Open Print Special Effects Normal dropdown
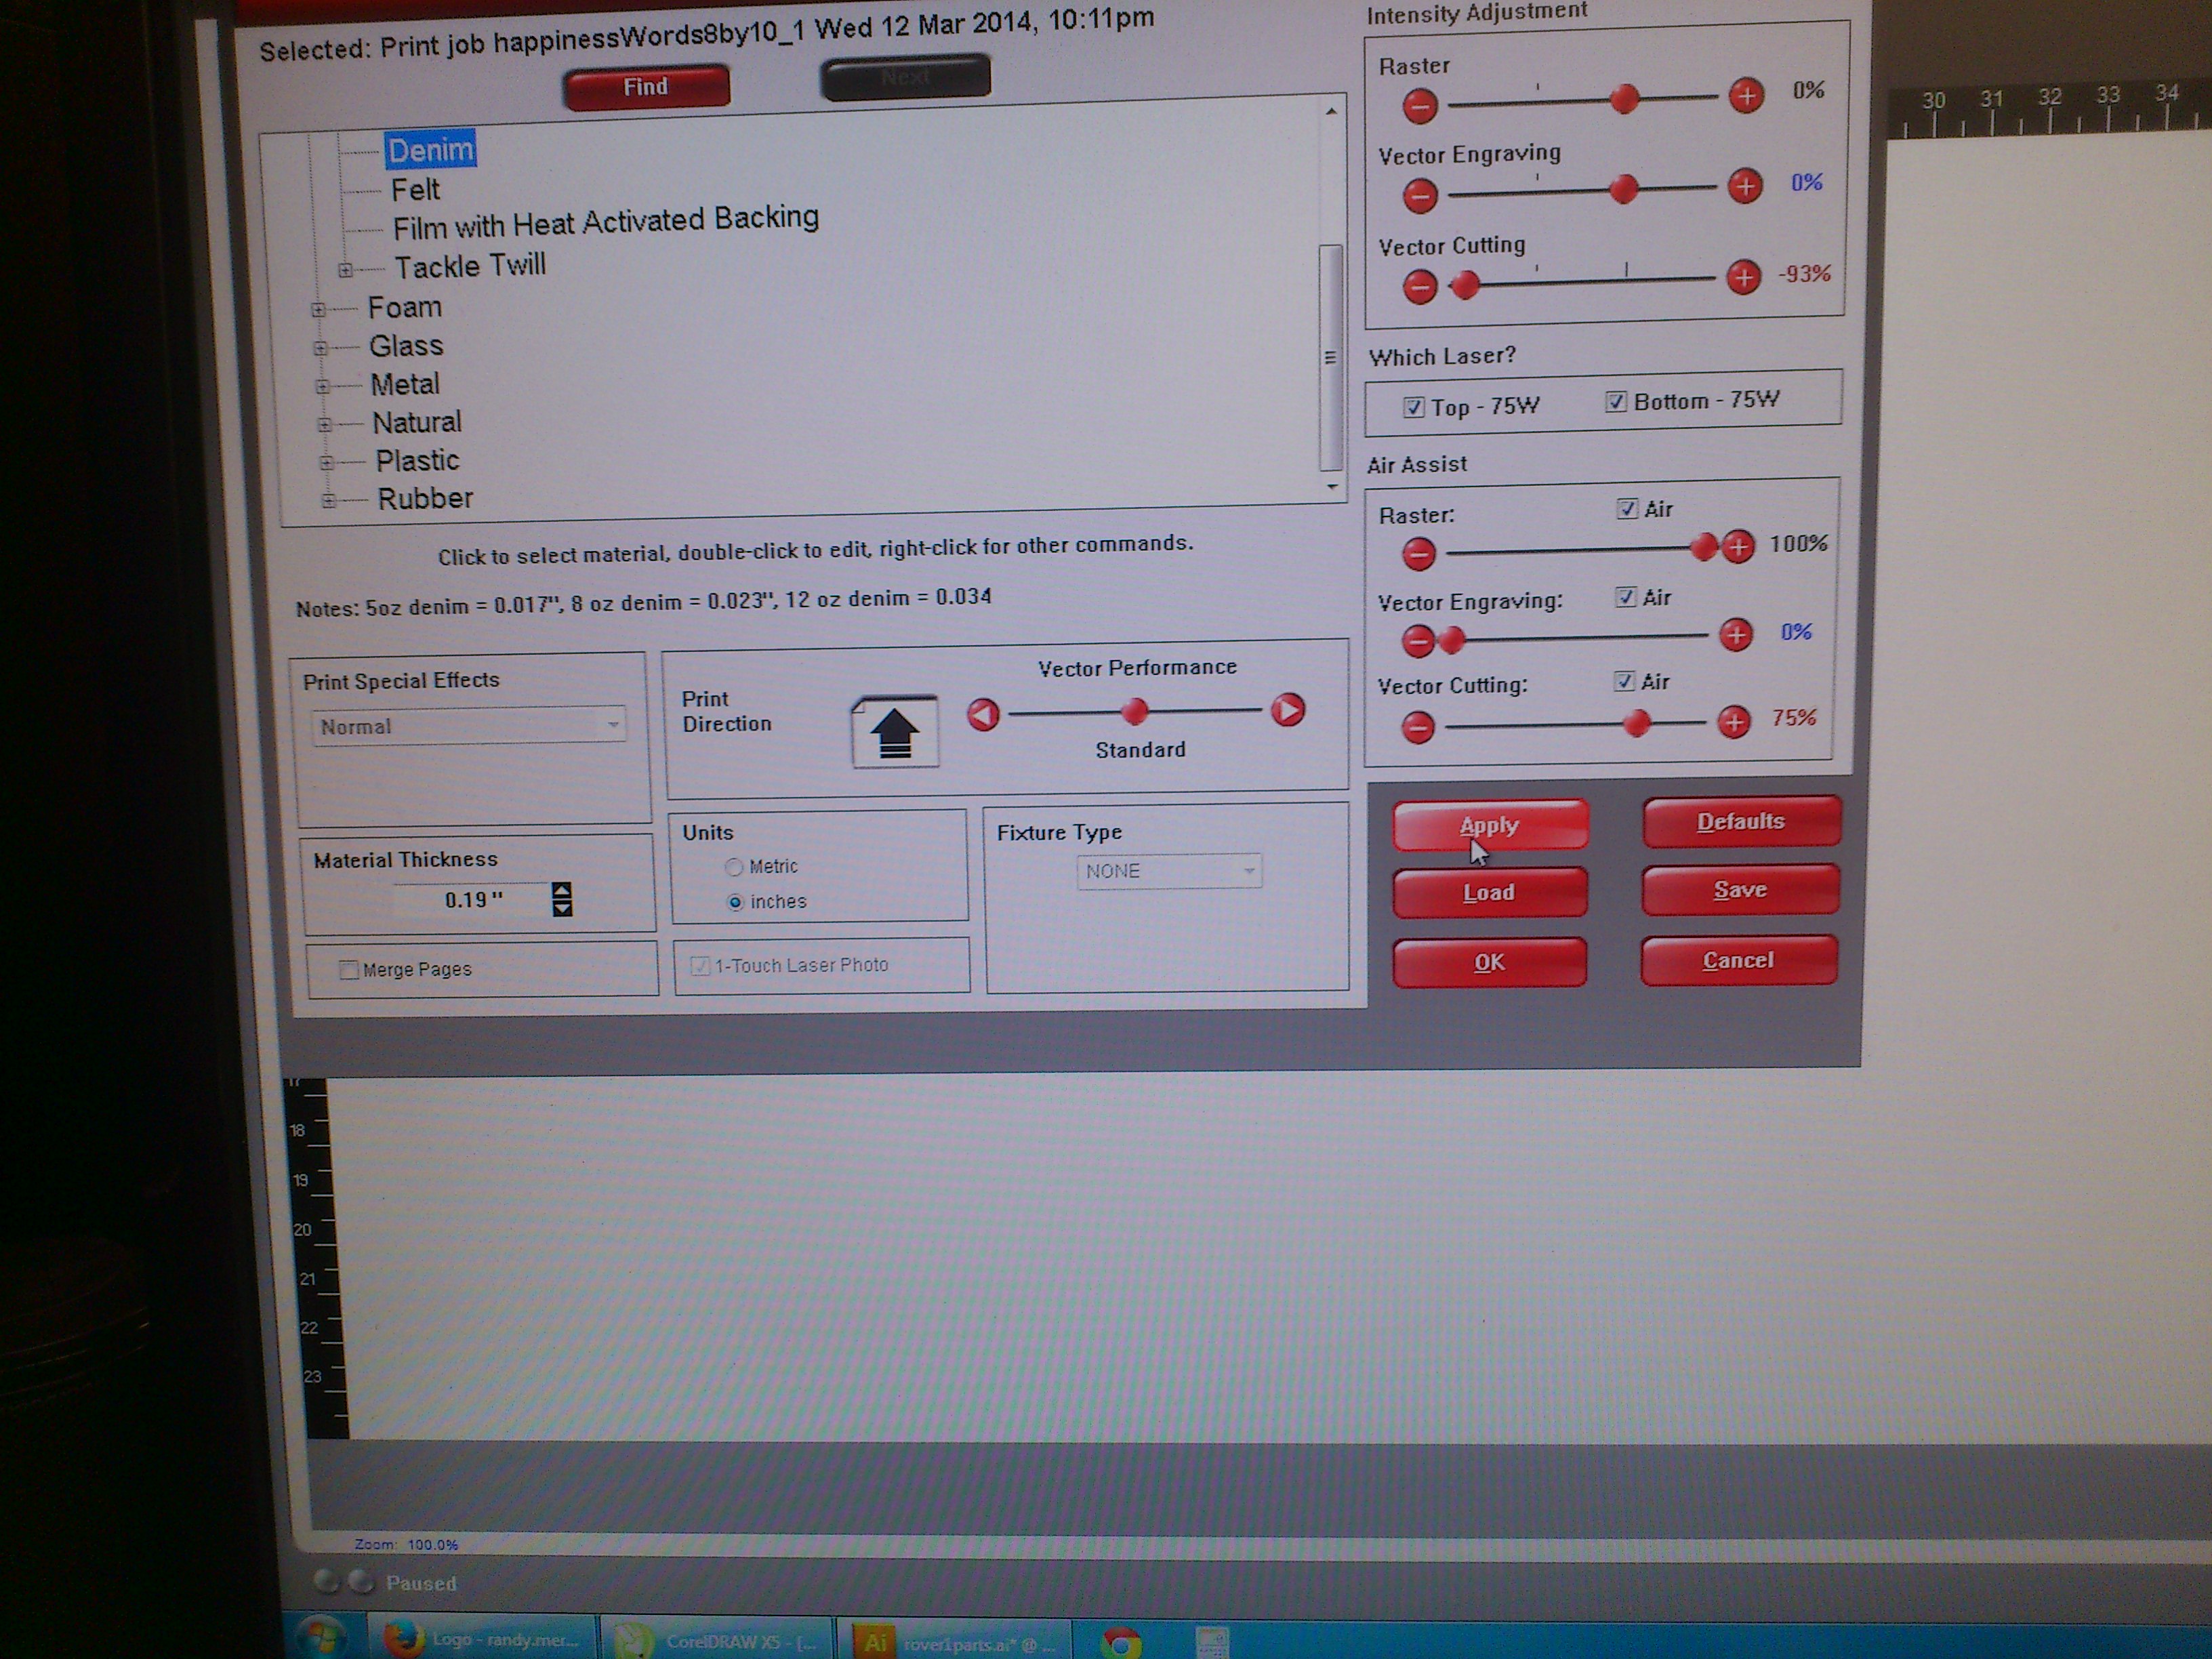 (x=468, y=726)
